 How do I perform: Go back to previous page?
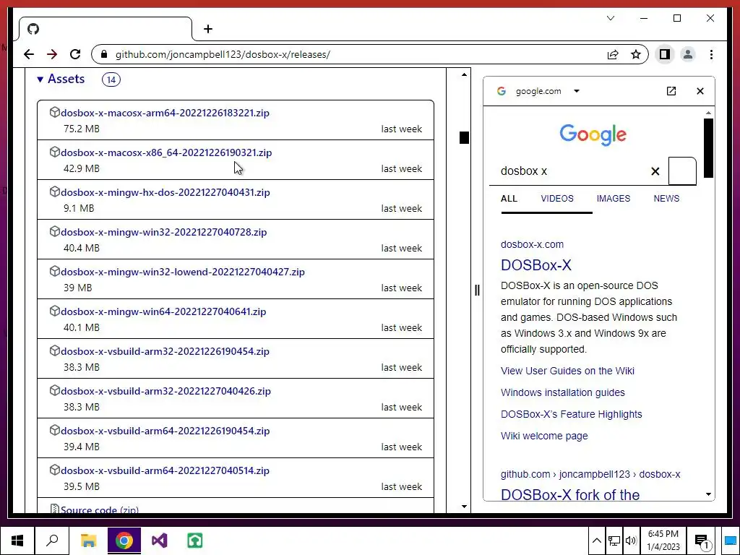[x=29, y=55]
